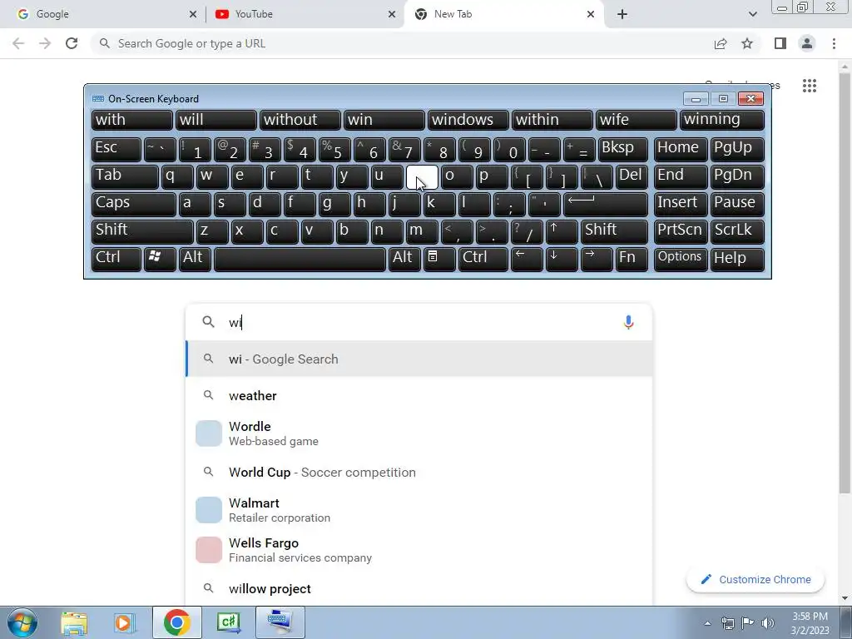The image size is (852, 639).
Task: Choose the 'wi - Google Search' suggestion
Action: click(419, 359)
